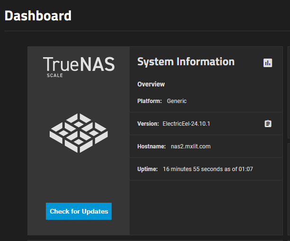Click the Platform: label
Viewport: 290px width, 241px height.
click(x=149, y=101)
